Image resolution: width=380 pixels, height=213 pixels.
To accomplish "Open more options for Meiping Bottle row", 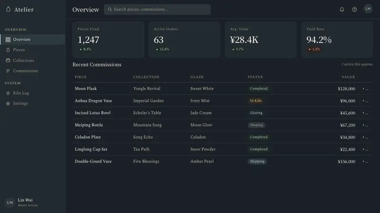I will tap(365, 125).
